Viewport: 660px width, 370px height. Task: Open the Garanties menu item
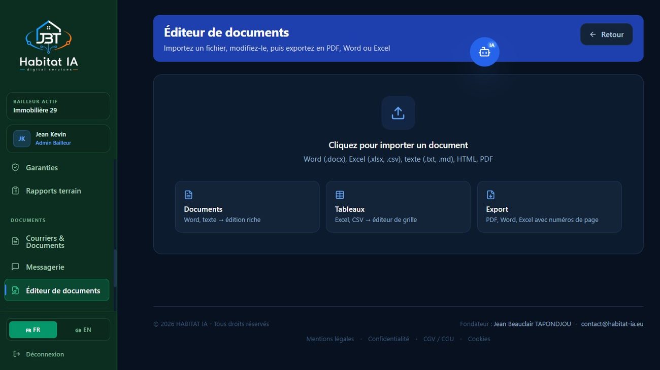click(x=57, y=167)
